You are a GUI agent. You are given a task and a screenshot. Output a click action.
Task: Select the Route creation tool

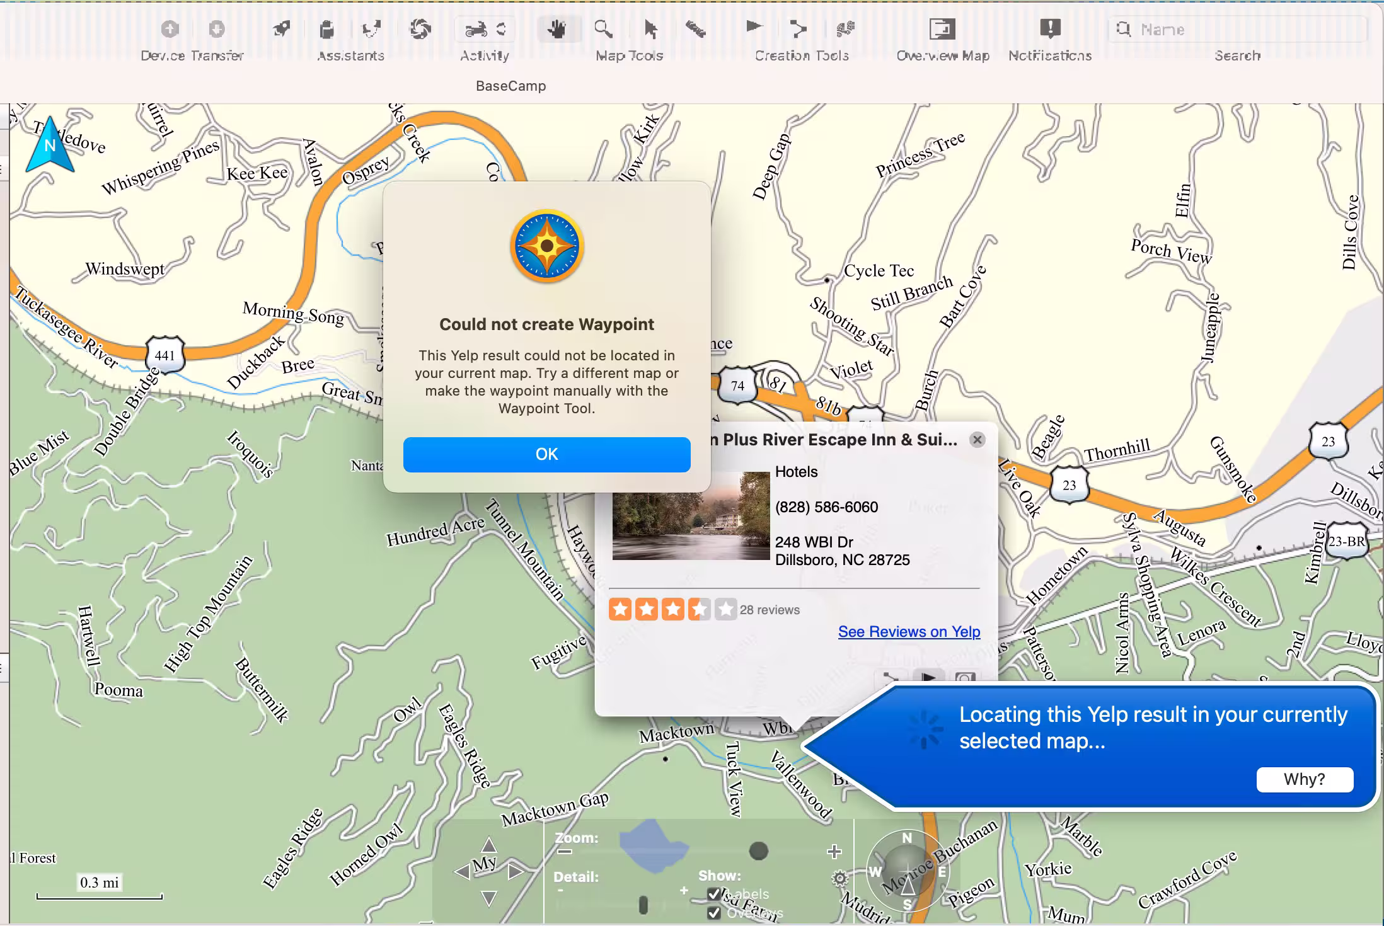[799, 29]
